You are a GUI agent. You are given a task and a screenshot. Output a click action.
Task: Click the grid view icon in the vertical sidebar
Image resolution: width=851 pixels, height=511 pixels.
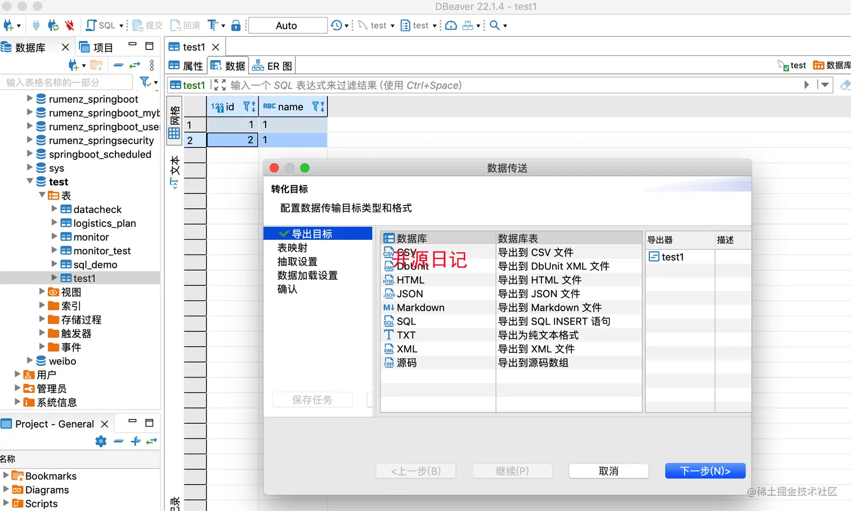[x=174, y=133]
